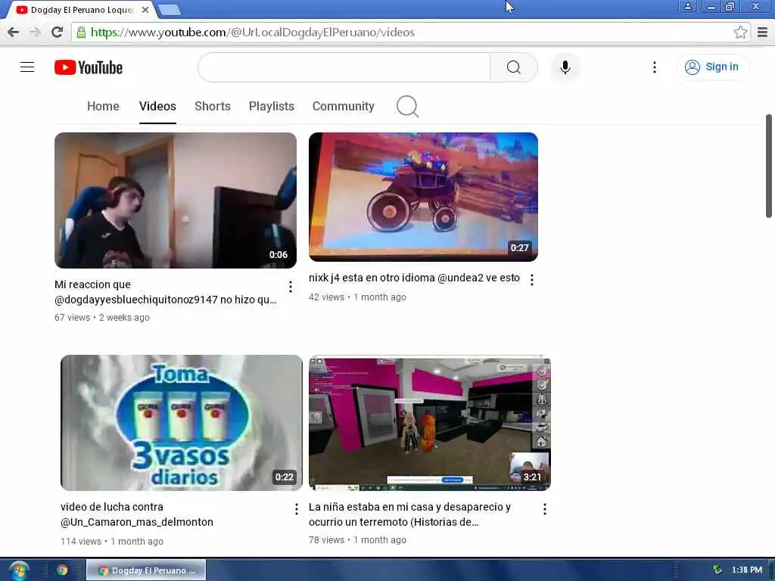Image resolution: width=775 pixels, height=581 pixels.
Task: Click the search magnifier button
Action: [x=514, y=67]
